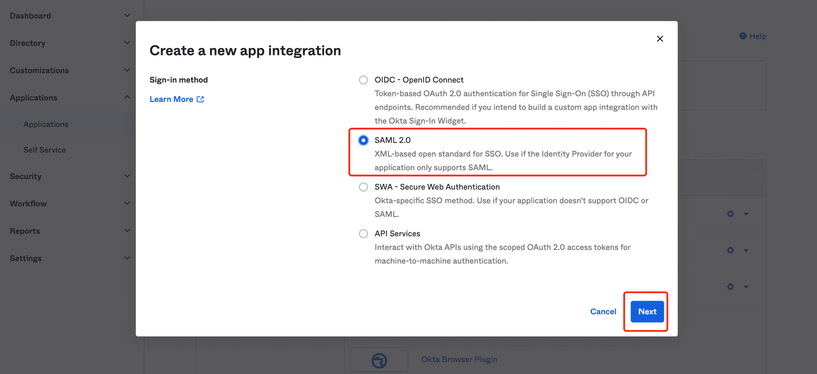Click the bottom gear icon in app list
817x374 pixels.
(x=730, y=287)
